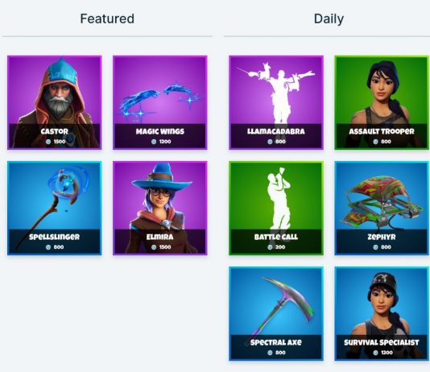430x372 pixels.
Task: Click the 800 price under Zephyr
Action: pos(387,247)
